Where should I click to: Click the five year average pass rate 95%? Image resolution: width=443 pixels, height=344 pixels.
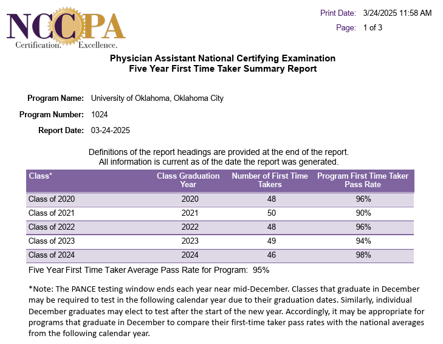click(x=261, y=270)
